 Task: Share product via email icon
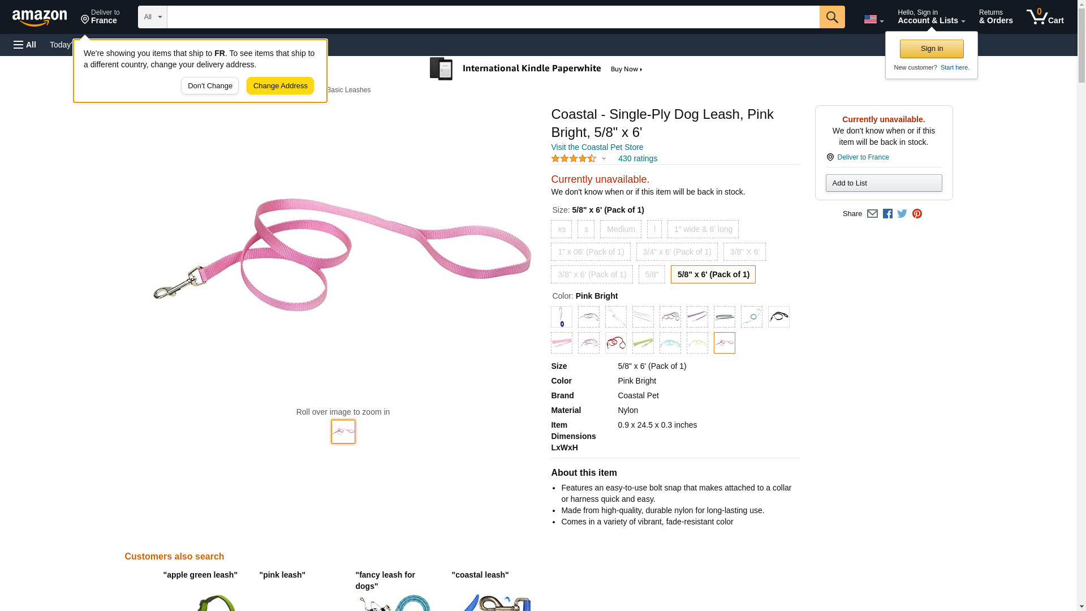[x=872, y=214]
